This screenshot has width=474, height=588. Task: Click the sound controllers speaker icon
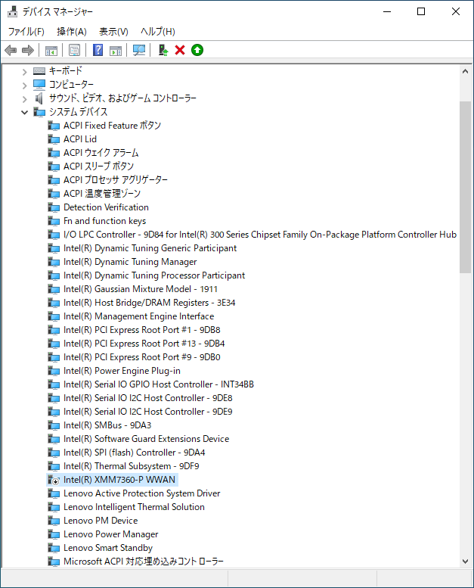coord(39,98)
